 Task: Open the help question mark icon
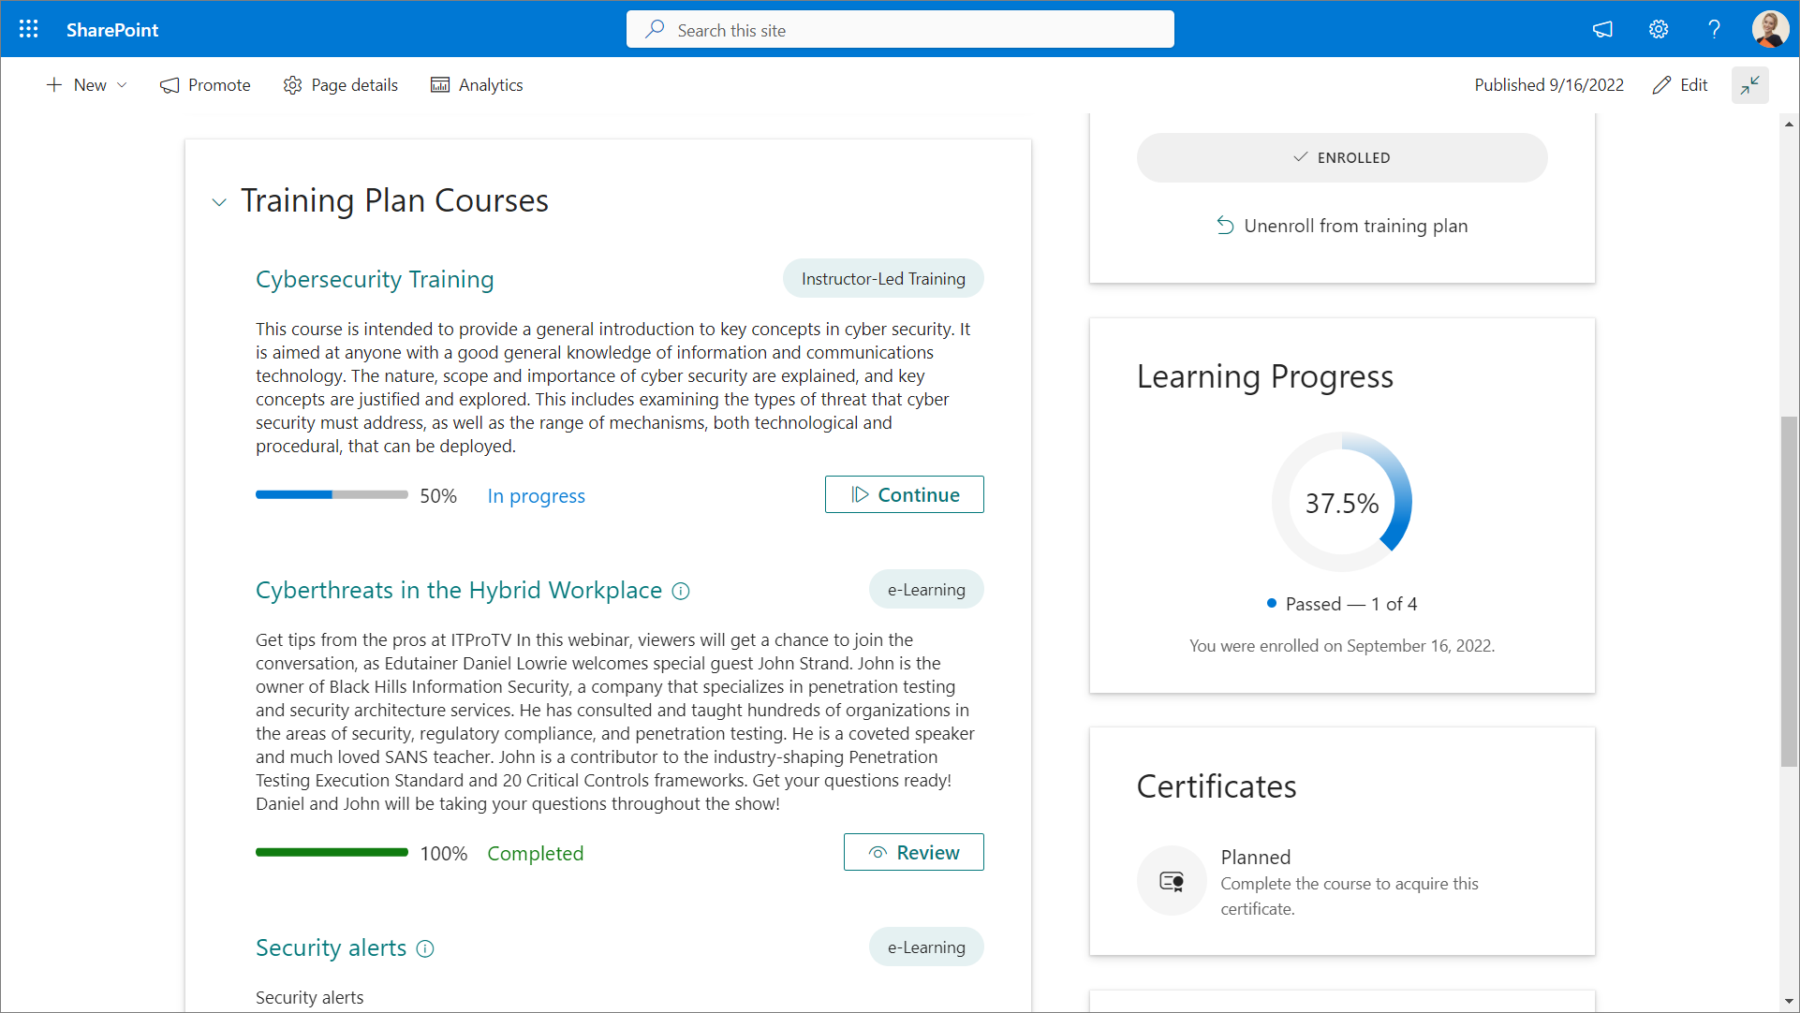[1714, 29]
